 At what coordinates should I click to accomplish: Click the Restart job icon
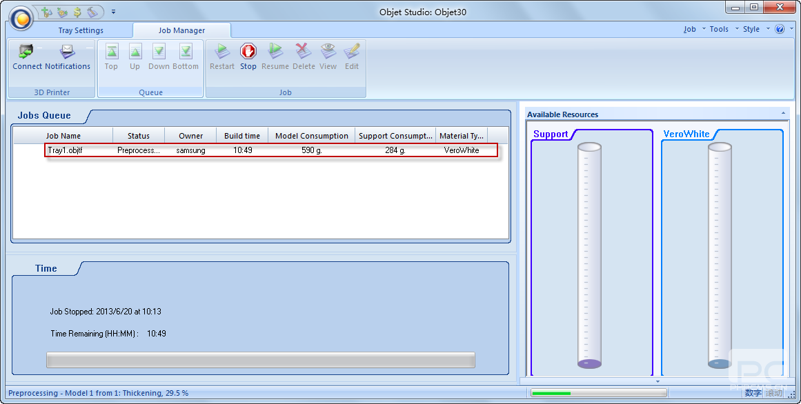pyautogui.click(x=221, y=52)
